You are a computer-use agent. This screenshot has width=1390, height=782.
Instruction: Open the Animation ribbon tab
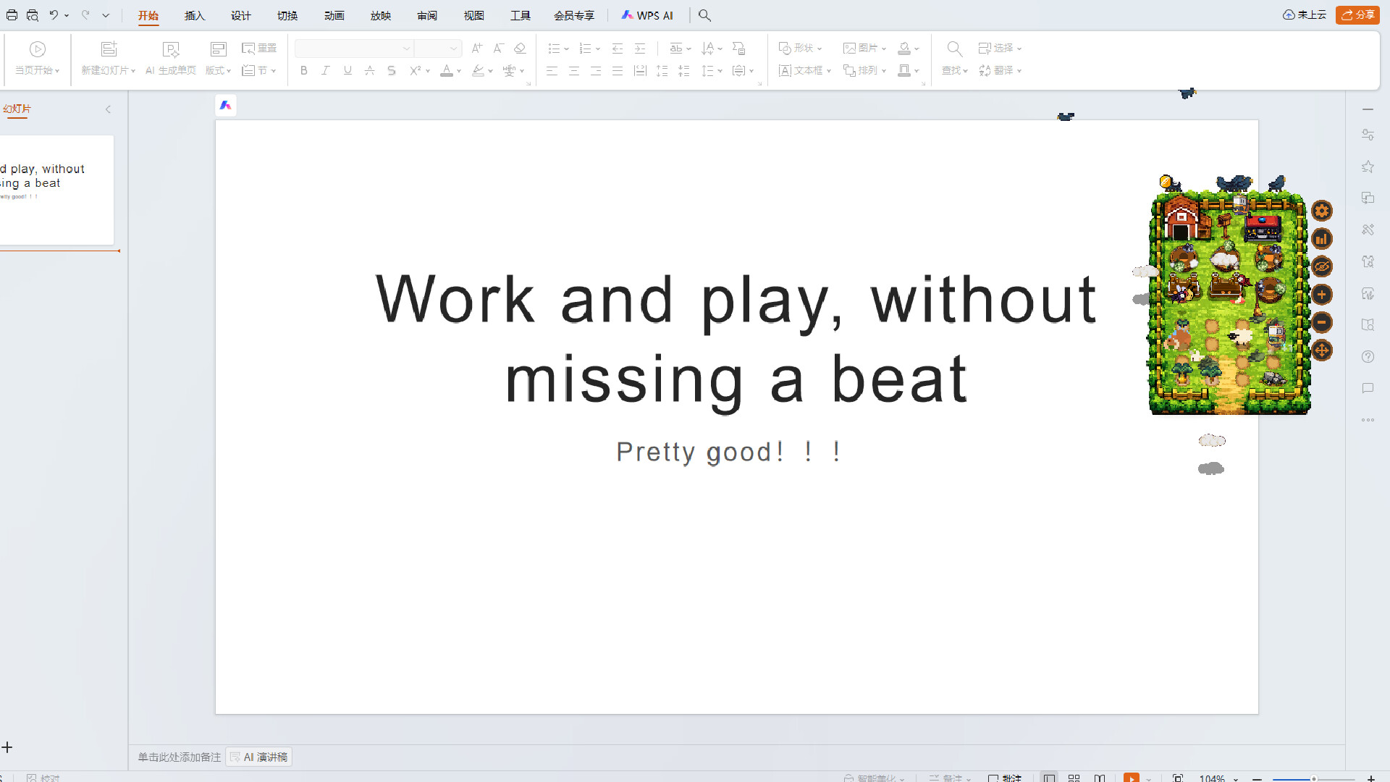click(334, 15)
